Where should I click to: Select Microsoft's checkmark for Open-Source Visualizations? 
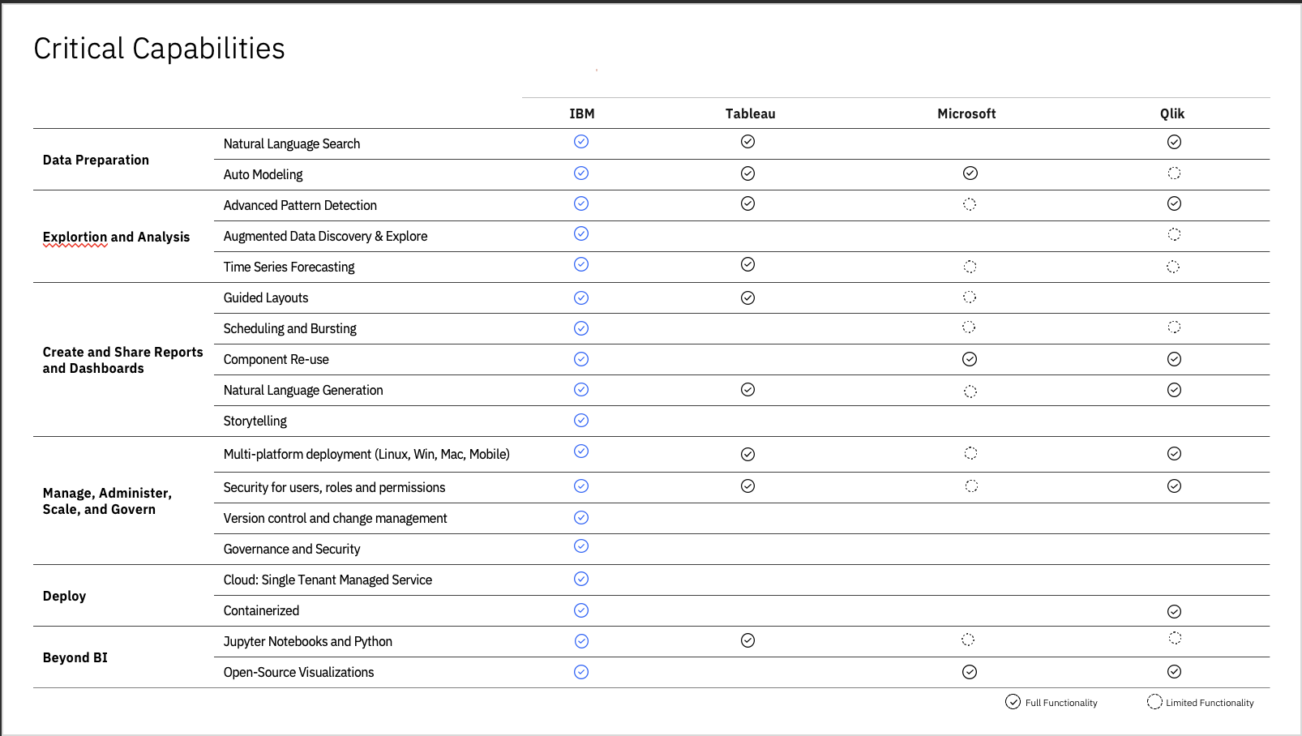(970, 672)
